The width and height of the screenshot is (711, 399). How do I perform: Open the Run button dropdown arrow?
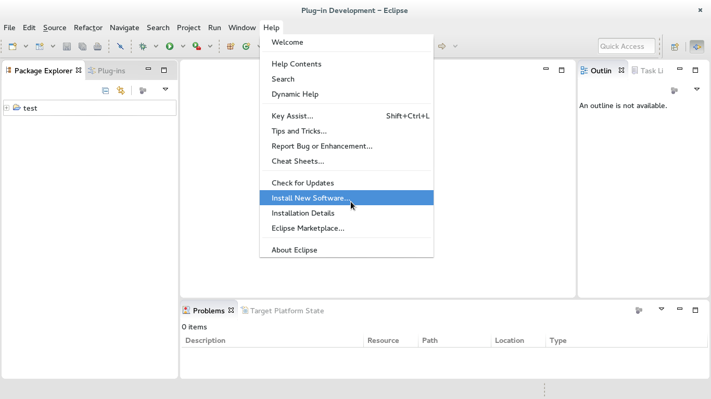[x=183, y=46]
